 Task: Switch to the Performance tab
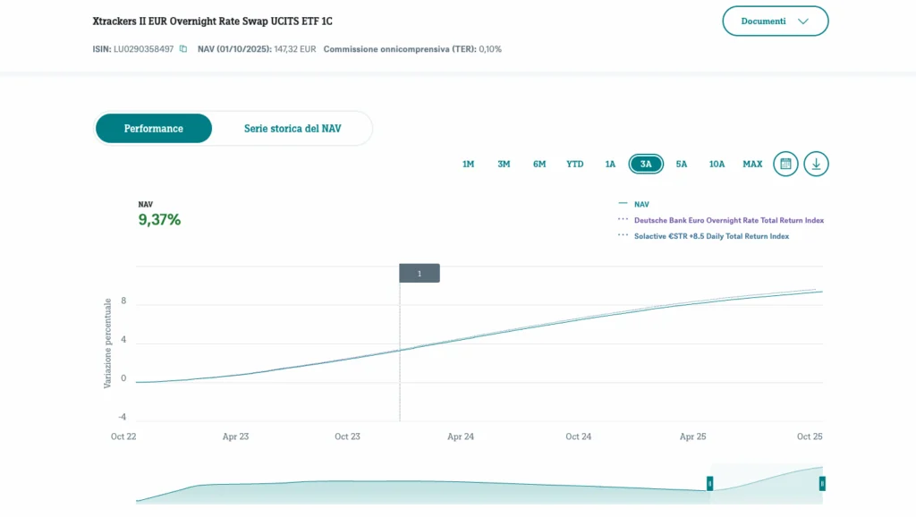tap(154, 129)
